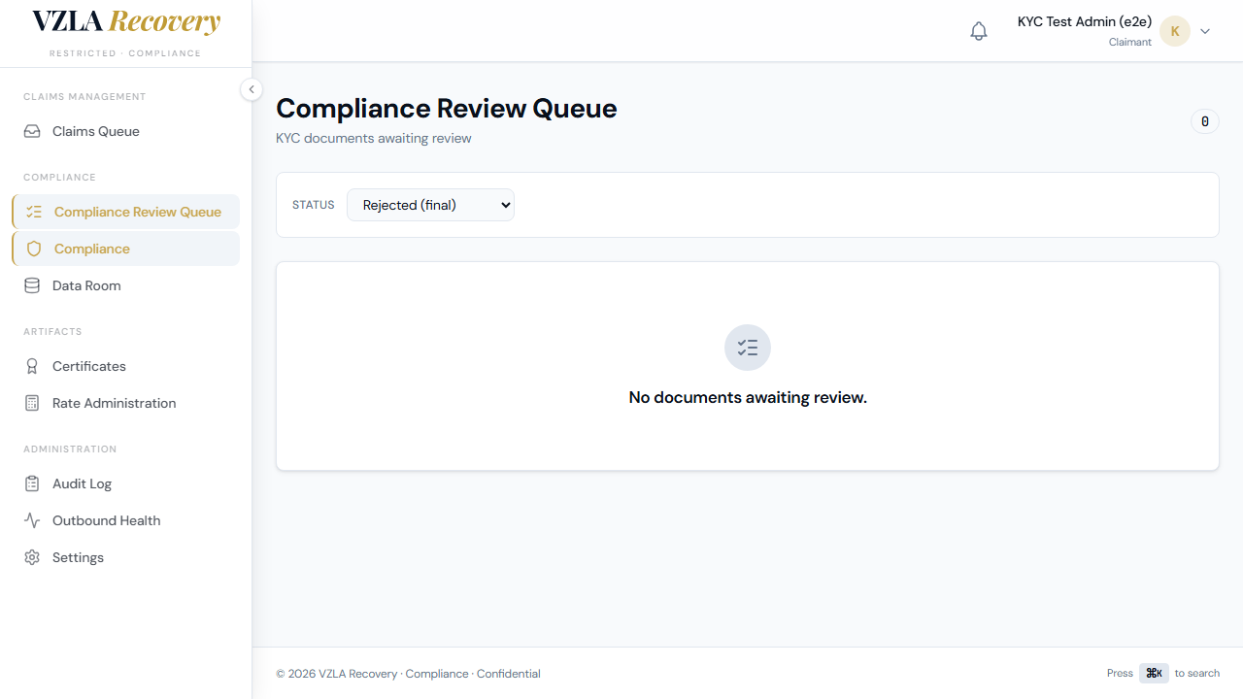Click the Compliance Review Queue page heading
The width and height of the screenshot is (1243, 699).
click(447, 108)
